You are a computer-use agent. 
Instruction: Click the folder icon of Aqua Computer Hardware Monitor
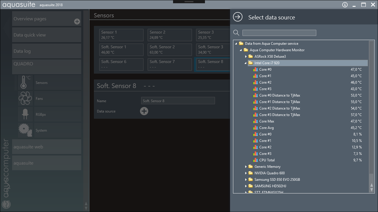tap(246, 50)
